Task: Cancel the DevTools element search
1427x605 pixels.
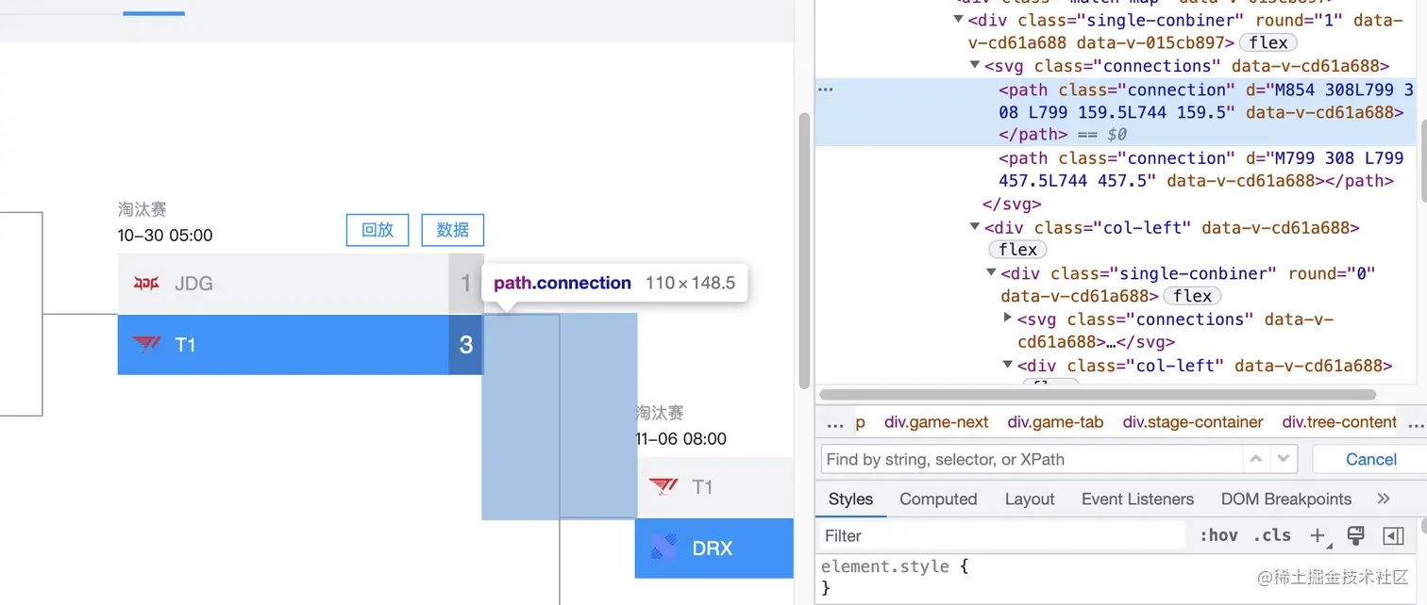Action: (1370, 459)
